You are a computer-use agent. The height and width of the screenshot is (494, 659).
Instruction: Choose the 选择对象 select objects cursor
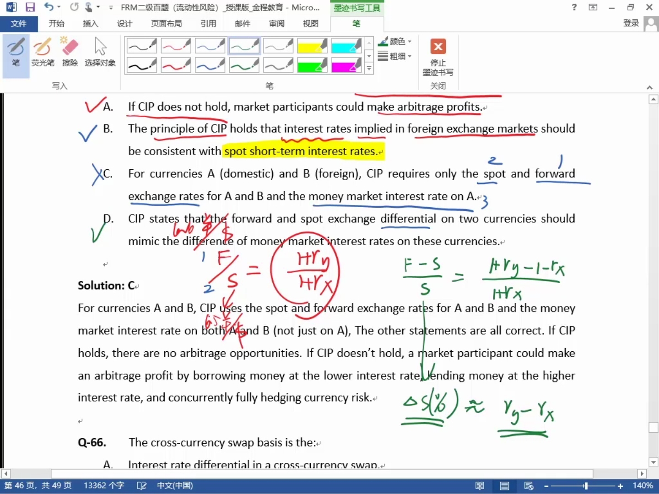point(100,53)
